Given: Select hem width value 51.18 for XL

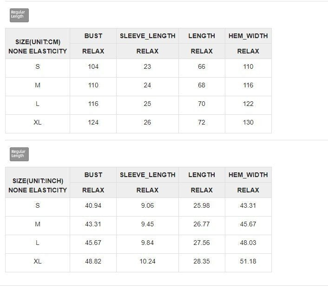Looking at the screenshot, I should point(248,261).
